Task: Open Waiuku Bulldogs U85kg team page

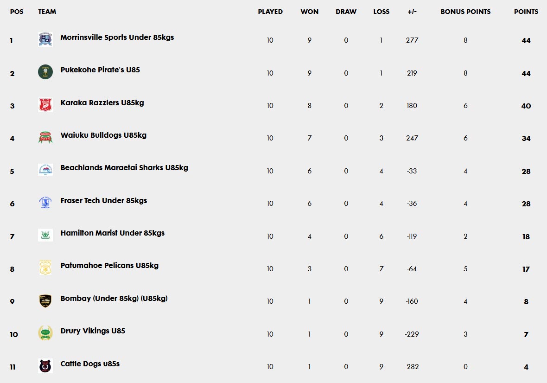Action: click(103, 135)
